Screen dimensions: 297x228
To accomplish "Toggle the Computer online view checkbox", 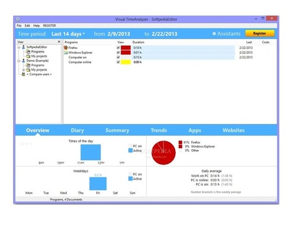I will click(x=118, y=62).
